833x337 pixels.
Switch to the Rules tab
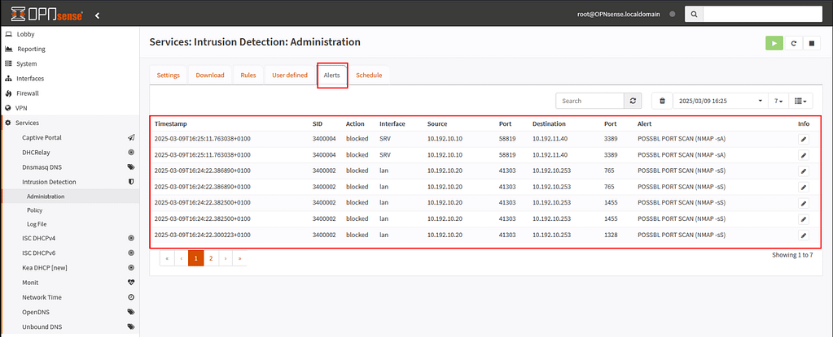pyautogui.click(x=248, y=76)
